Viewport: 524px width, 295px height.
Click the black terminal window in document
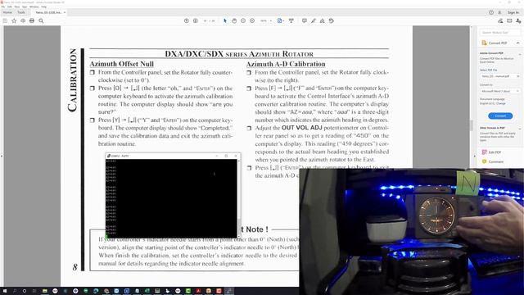(171, 198)
